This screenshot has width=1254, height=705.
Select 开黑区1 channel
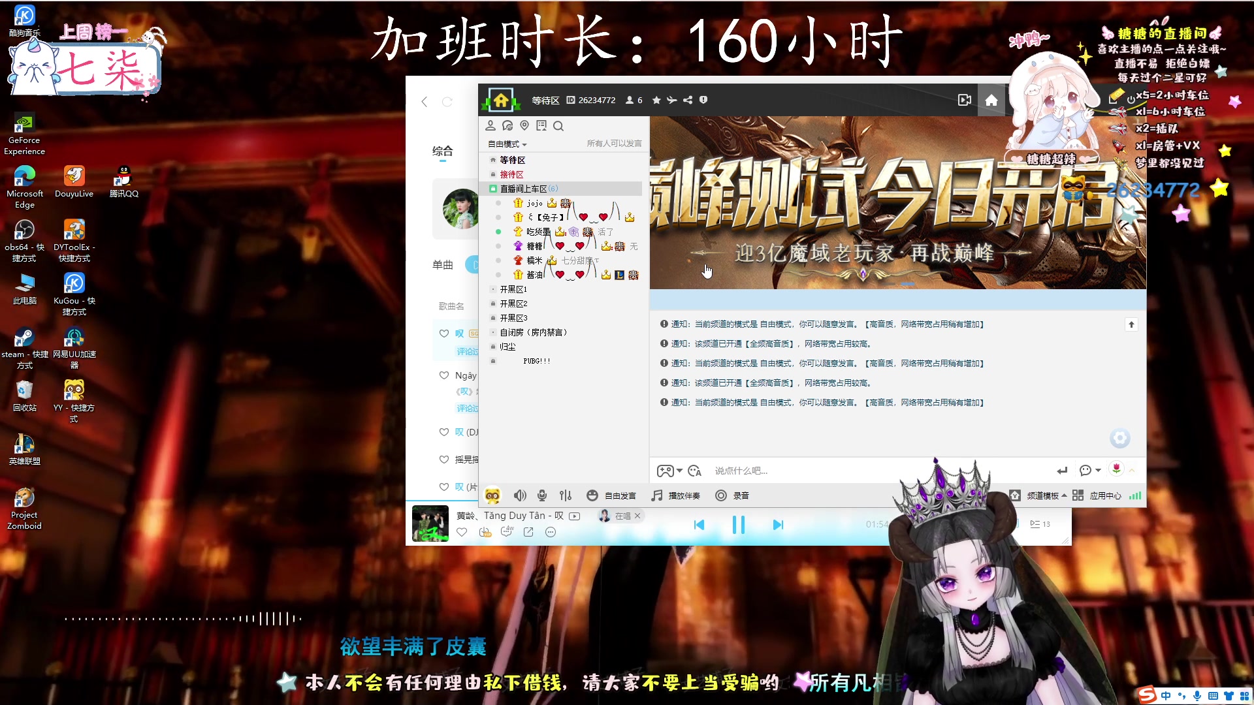coord(513,289)
